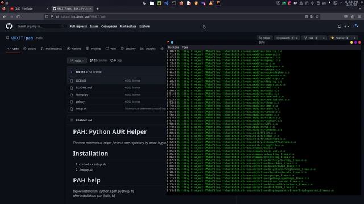Click the latest commit author MRX1T
Screen dimensions: 364x204
coord(80,72)
